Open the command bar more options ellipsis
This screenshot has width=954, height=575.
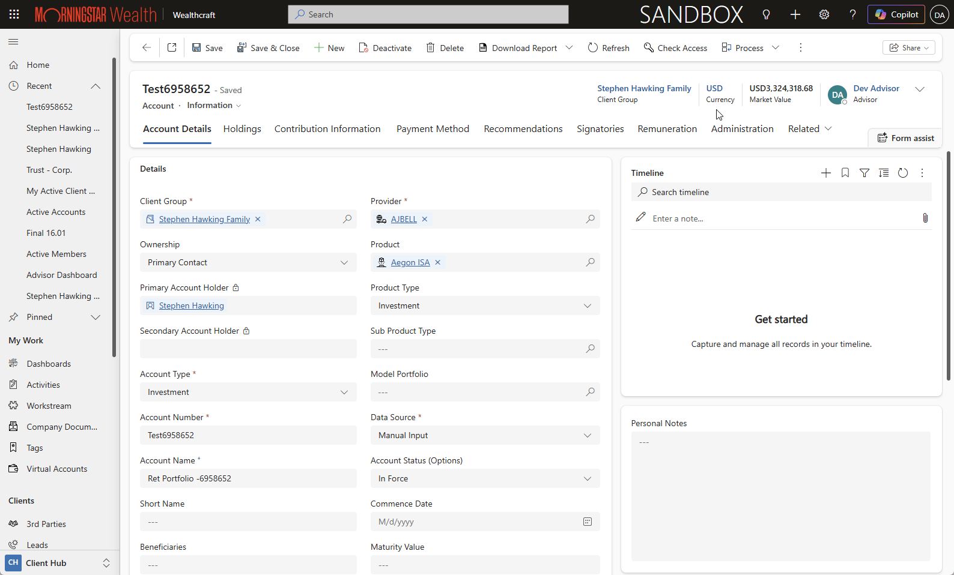800,47
